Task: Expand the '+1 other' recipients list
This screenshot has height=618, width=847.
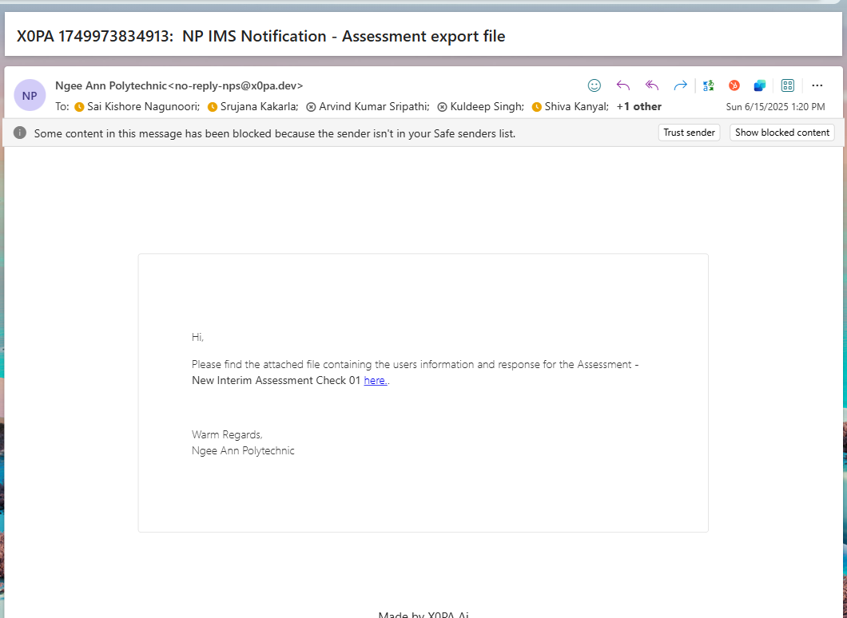Action: click(638, 106)
